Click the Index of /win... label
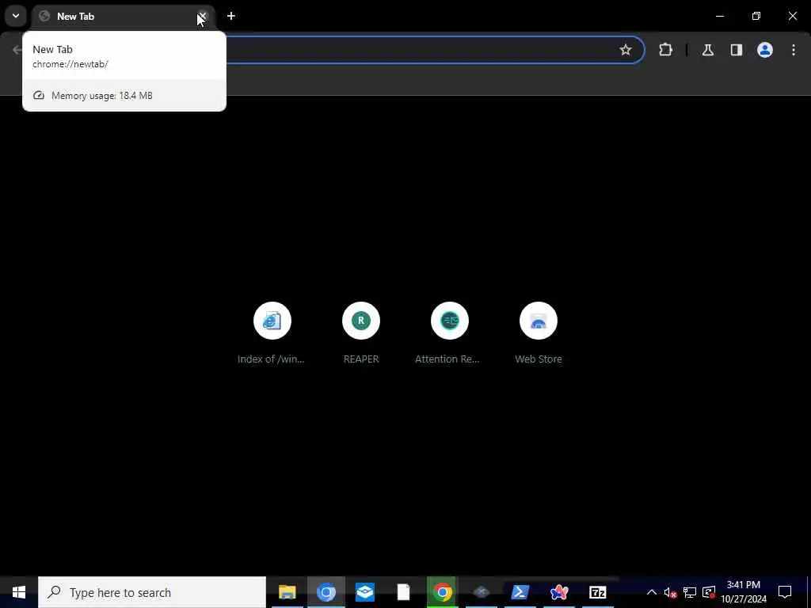Screen dimensions: 811x608 [271, 359]
